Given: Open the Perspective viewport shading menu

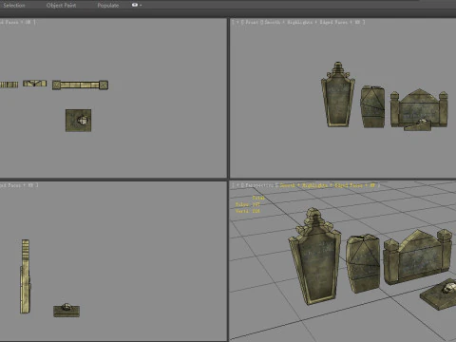Looking at the screenshot, I should tap(328, 185).
